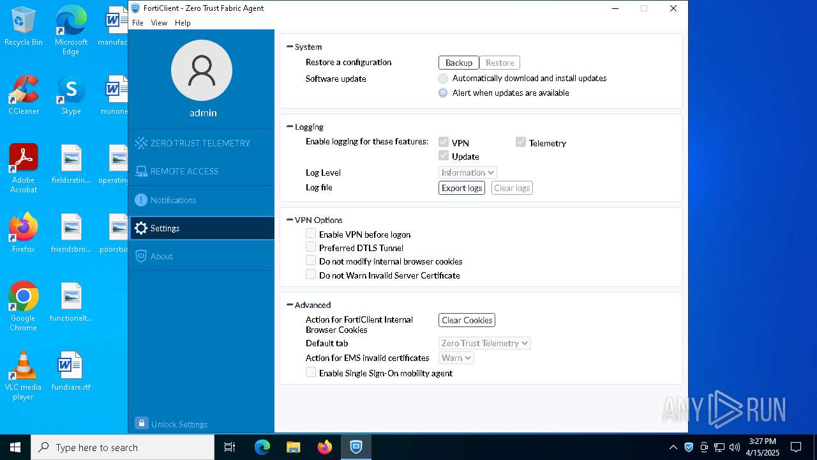This screenshot has height=460, width=817.
Task: Check Preferred DTLS Tunnel
Action: 311,247
